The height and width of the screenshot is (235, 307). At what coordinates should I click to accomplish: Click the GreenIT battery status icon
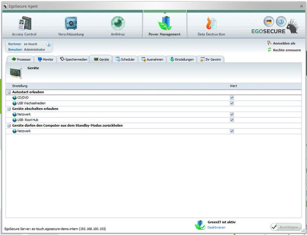(x=200, y=225)
